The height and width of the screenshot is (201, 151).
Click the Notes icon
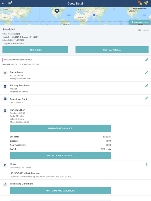[5, 165]
